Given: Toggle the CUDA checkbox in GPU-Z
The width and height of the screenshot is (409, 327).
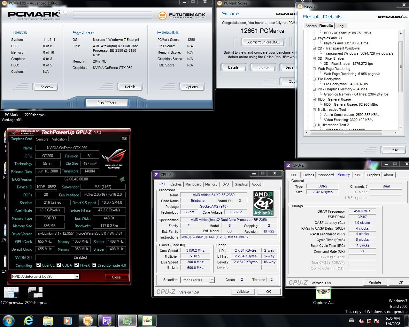Looking at the screenshot, I should click(58, 265).
